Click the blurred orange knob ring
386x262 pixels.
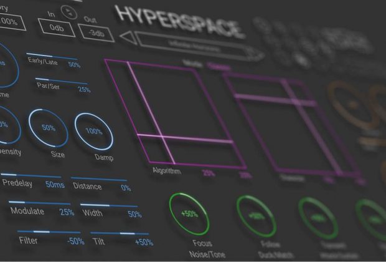352,105
